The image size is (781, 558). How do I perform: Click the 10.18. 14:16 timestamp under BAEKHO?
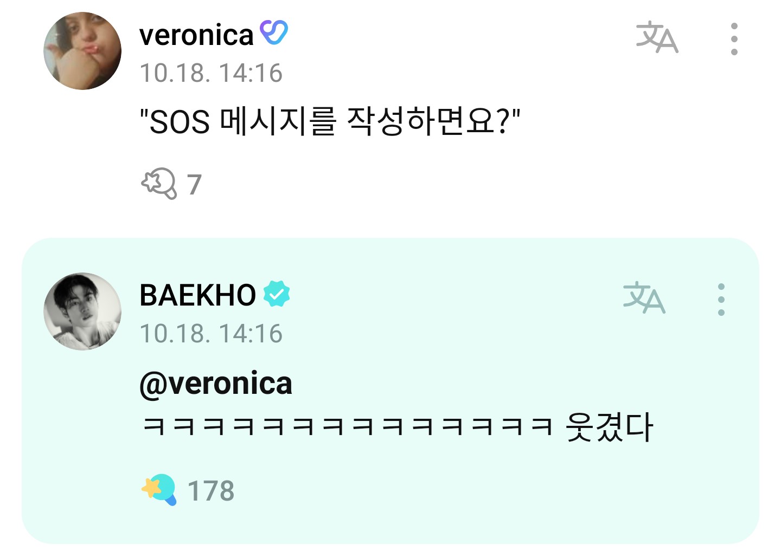211,334
